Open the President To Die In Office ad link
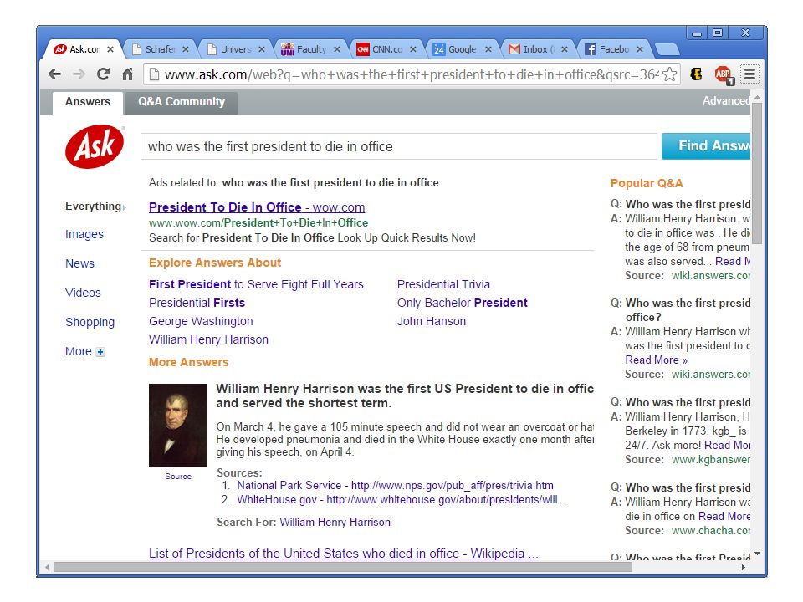 [x=257, y=207]
